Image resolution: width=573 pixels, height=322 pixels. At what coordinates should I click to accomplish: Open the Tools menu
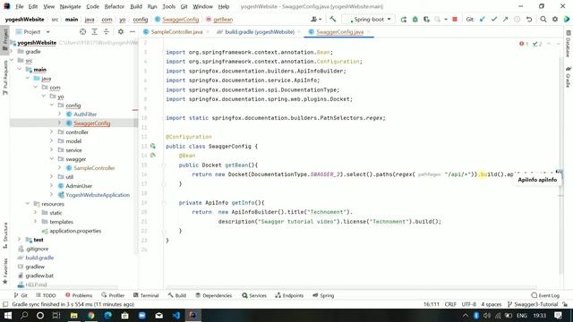click(x=168, y=6)
